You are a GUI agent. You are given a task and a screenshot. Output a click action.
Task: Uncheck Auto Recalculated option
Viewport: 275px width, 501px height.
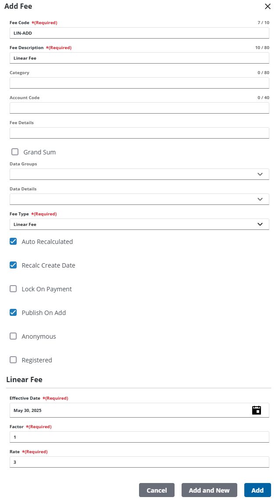click(x=13, y=241)
